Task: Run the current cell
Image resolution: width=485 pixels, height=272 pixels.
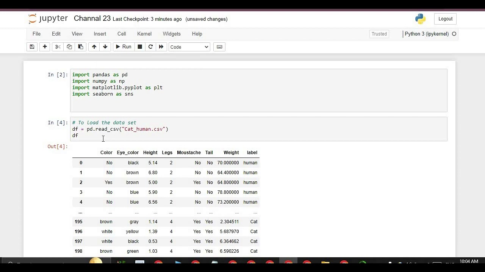Action: coord(123,47)
